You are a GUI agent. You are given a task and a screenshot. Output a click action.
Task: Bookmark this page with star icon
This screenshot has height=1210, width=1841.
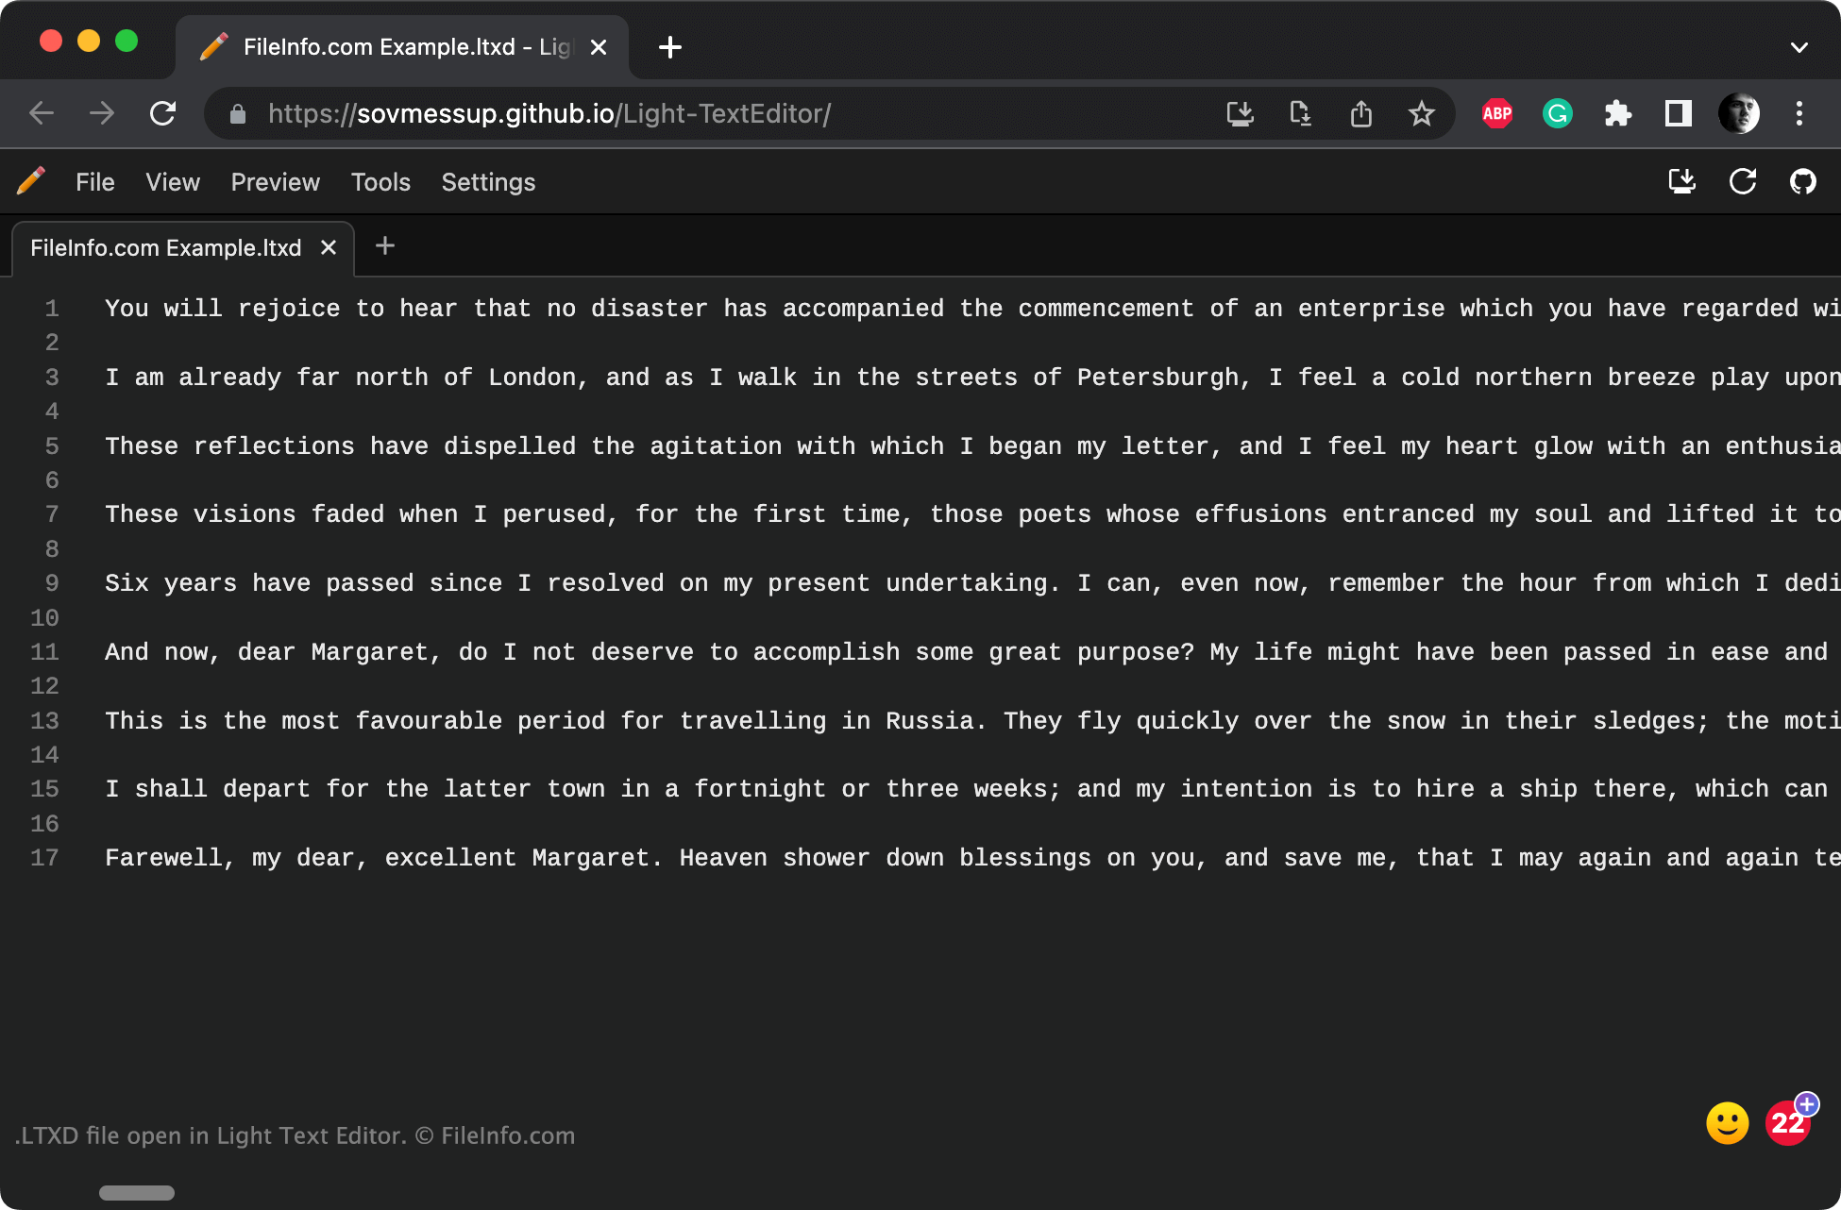1421,114
